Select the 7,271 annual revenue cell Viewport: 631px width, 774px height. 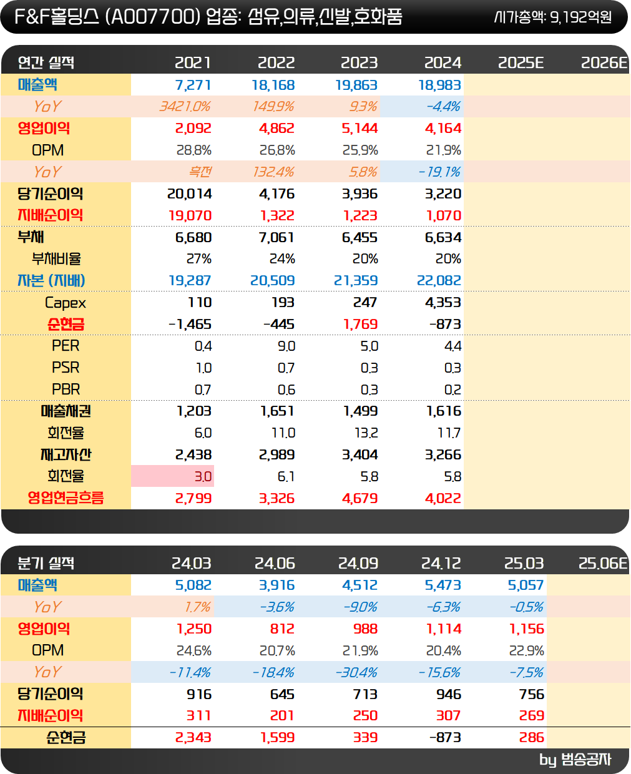tap(193, 85)
